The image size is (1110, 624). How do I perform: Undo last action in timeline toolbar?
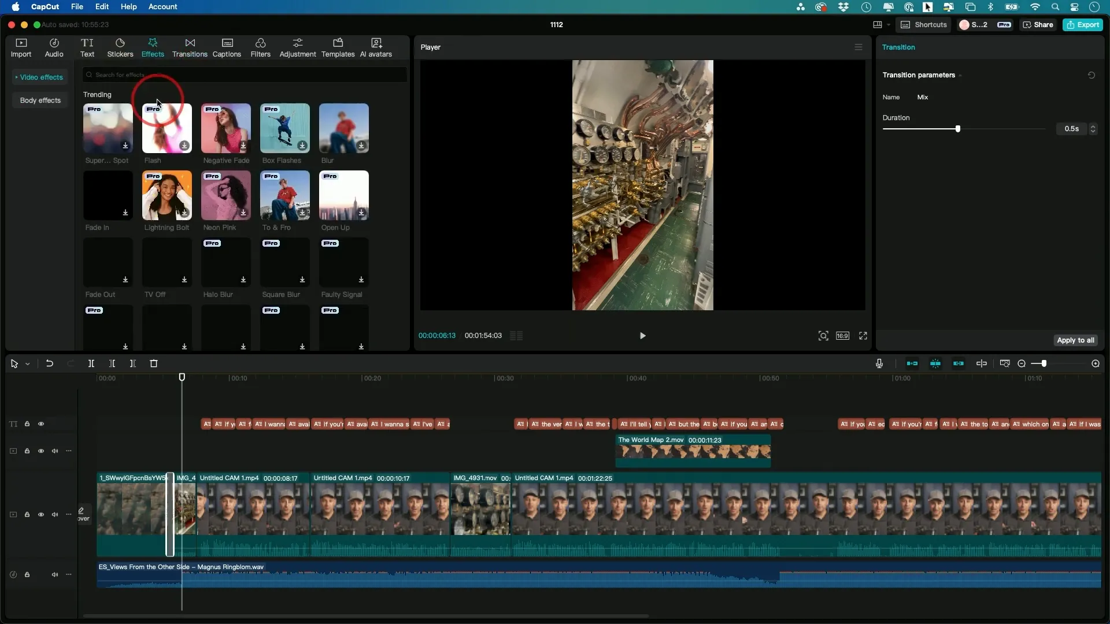click(x=50, y=363)
